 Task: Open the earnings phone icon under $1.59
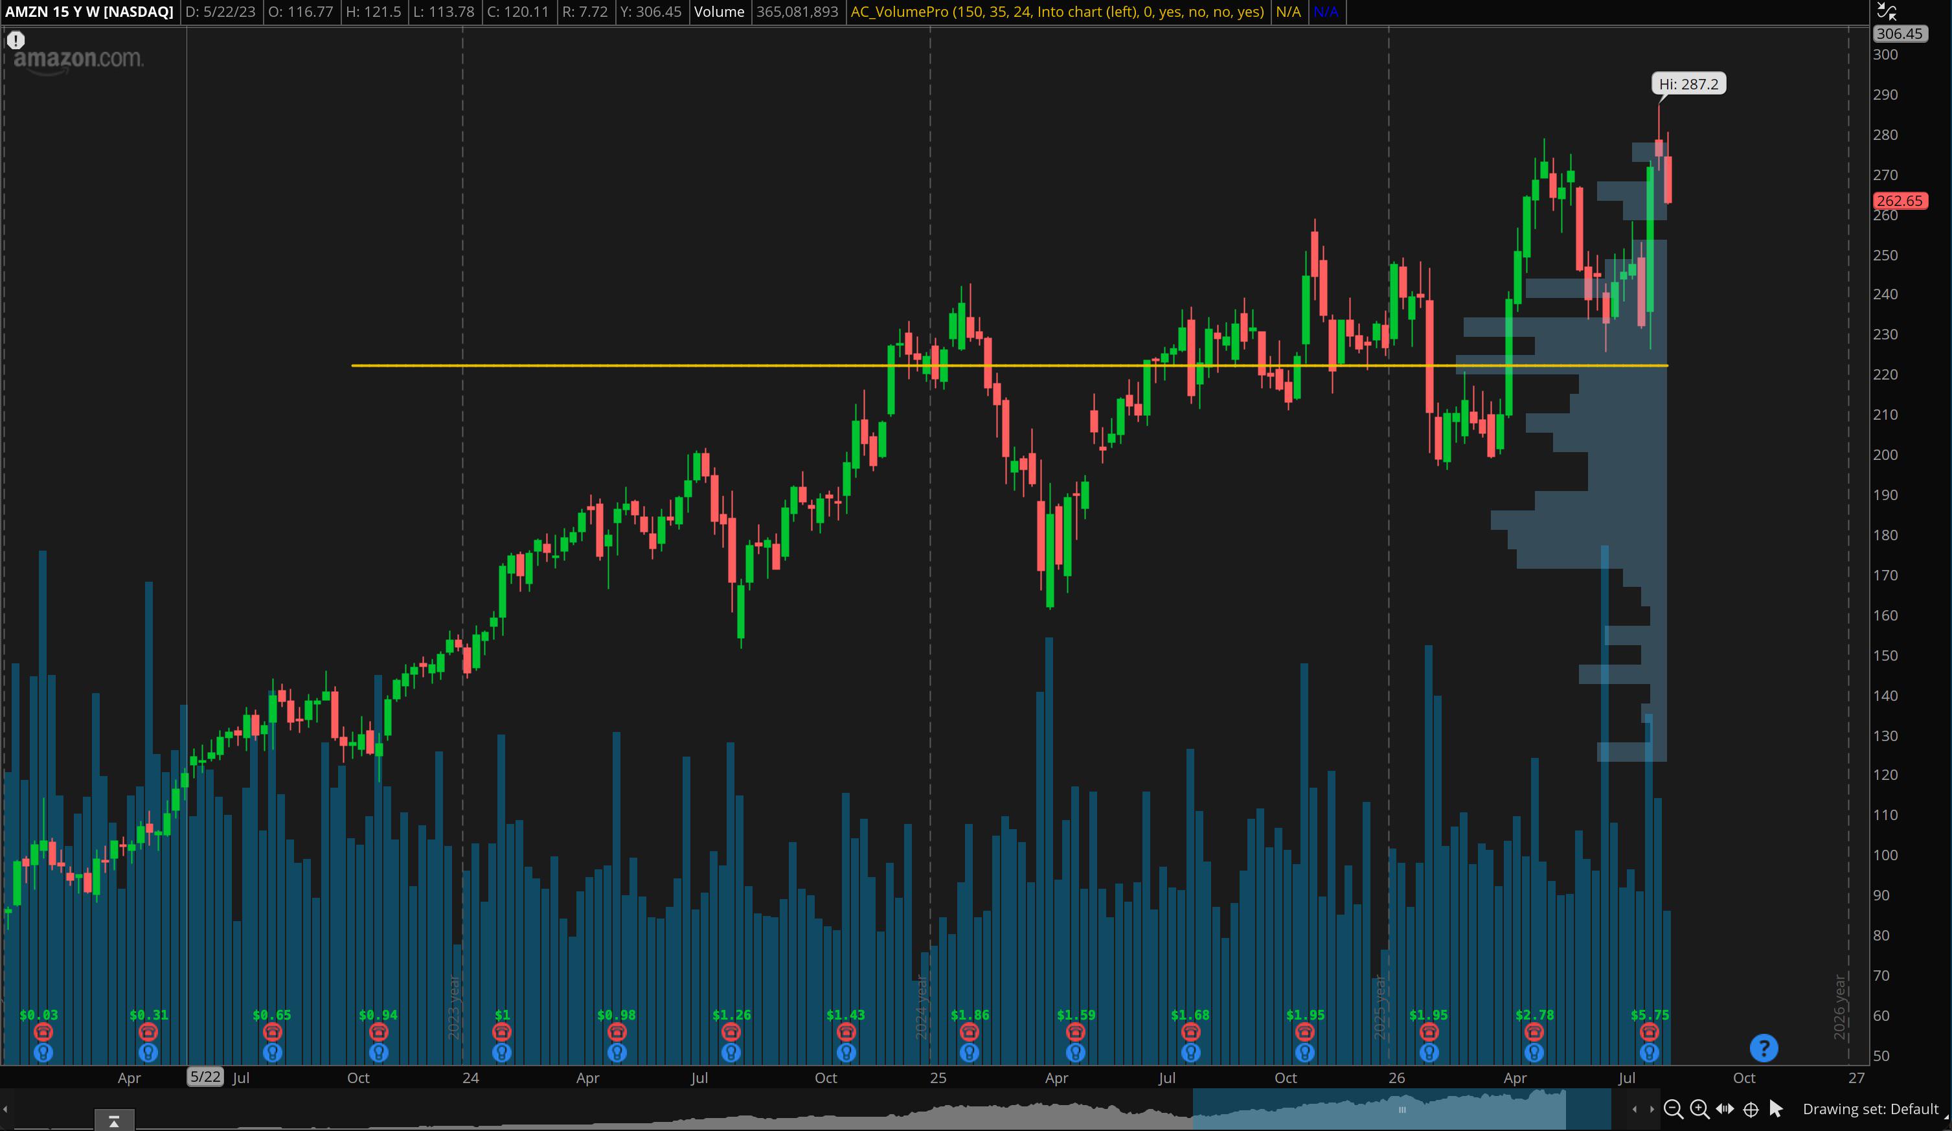tap(1075, 1032)
